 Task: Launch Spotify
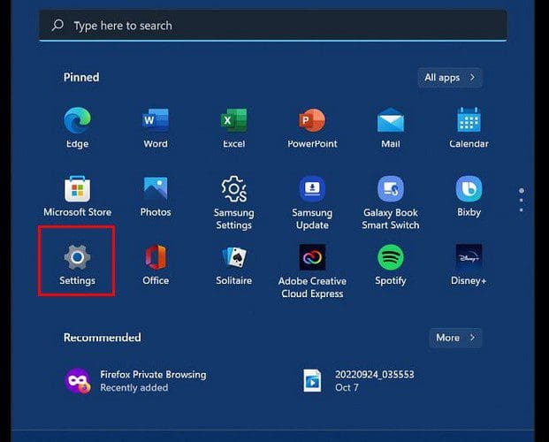(x=391, y=265)
